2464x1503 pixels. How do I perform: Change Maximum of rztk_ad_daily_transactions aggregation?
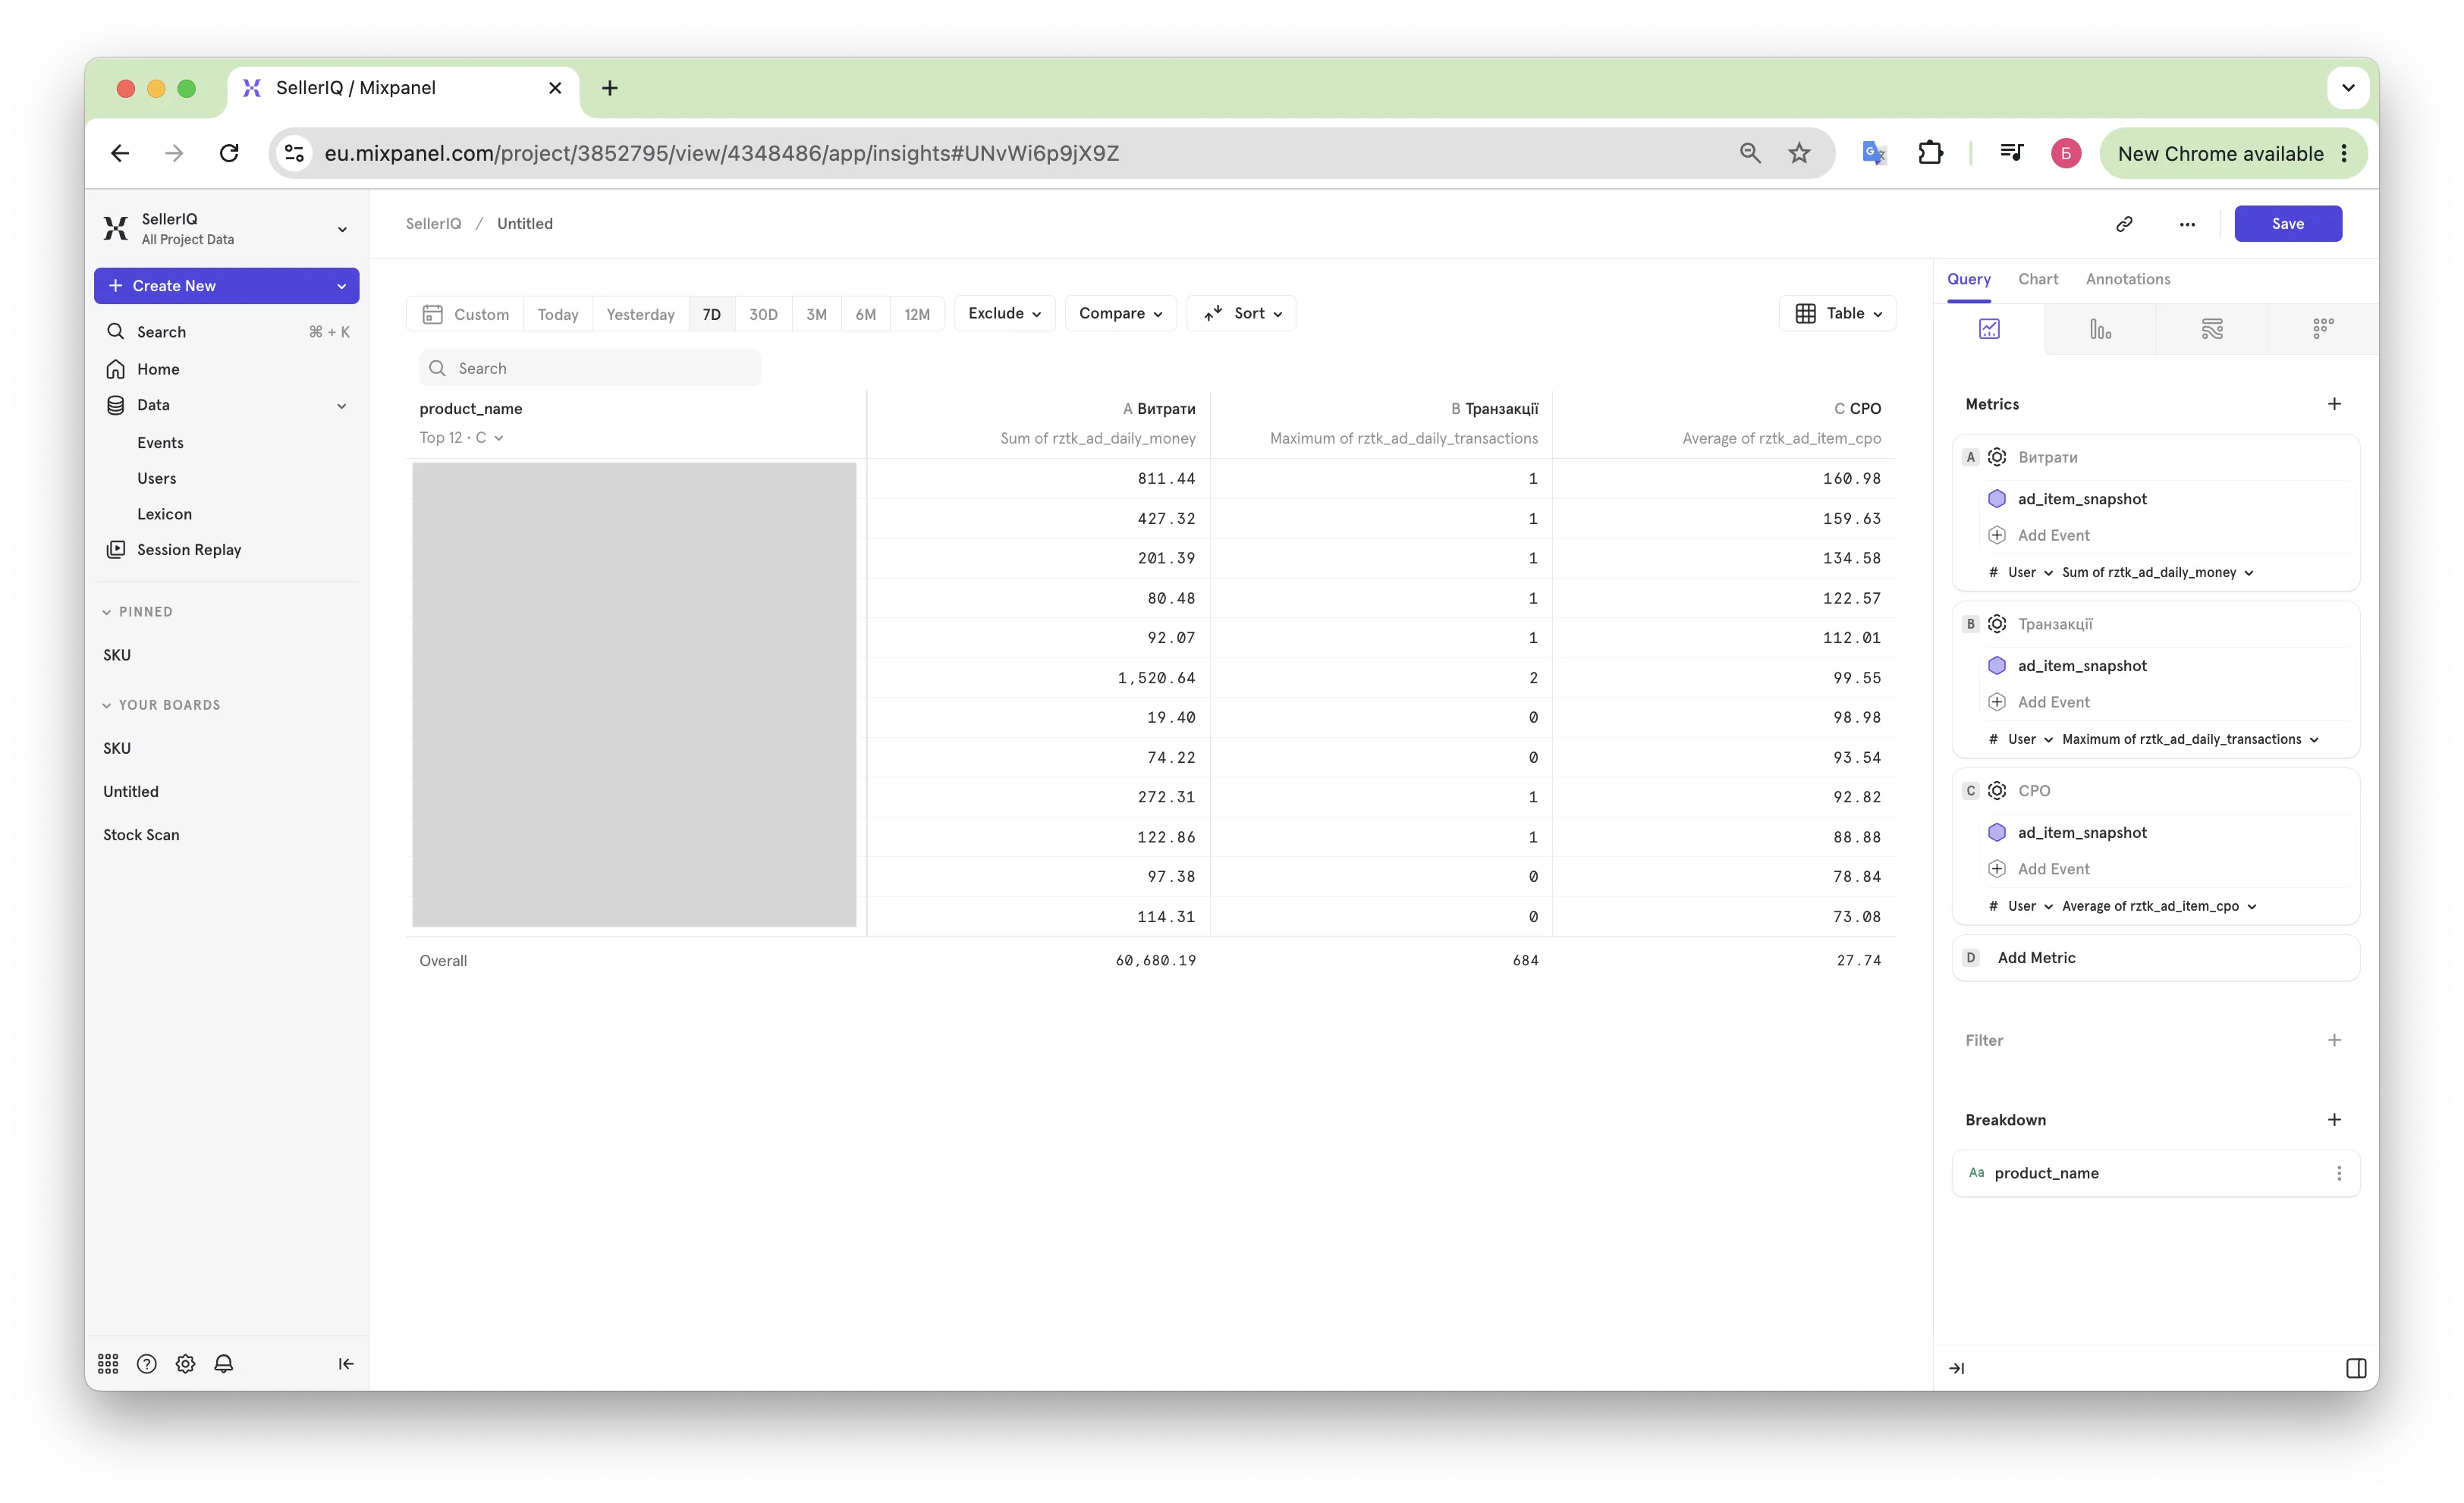(x=2190, y=739)
